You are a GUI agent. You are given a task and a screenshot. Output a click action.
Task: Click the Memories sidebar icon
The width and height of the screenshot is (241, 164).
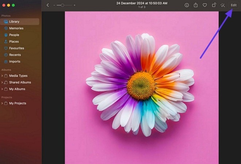point(6,28)
